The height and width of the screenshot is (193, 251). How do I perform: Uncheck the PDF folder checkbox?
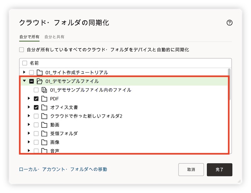[36, 99]
